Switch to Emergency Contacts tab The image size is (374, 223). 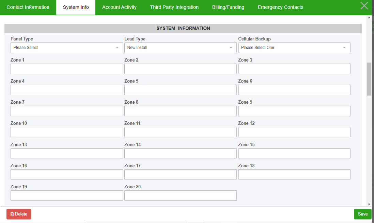pyautogui.click(x=281, y=7)
